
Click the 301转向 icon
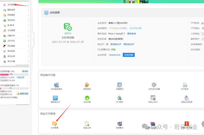[119, 98]
